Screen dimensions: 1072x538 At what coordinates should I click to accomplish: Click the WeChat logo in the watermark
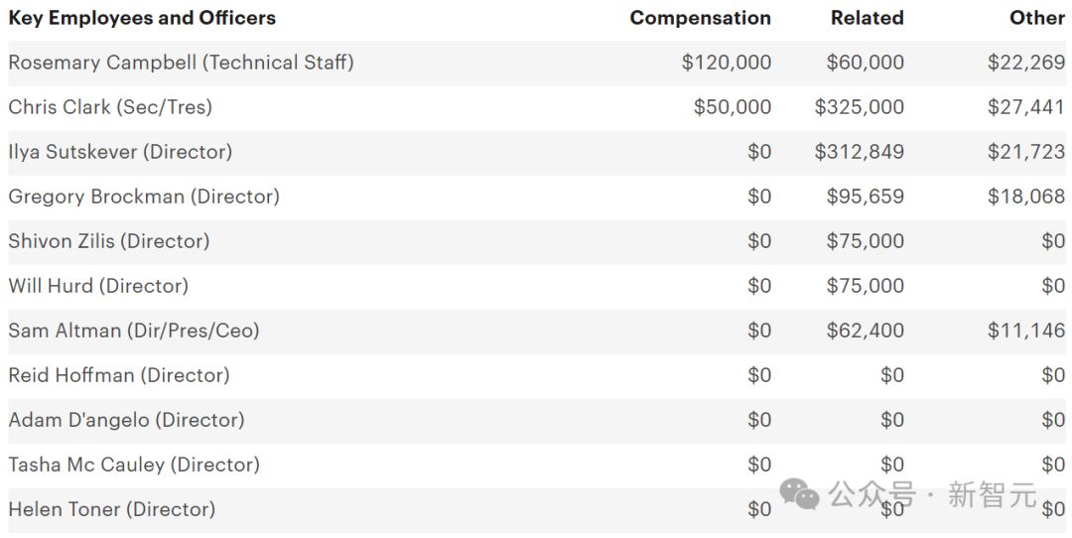pyautogui.click(x=800, y=493)
